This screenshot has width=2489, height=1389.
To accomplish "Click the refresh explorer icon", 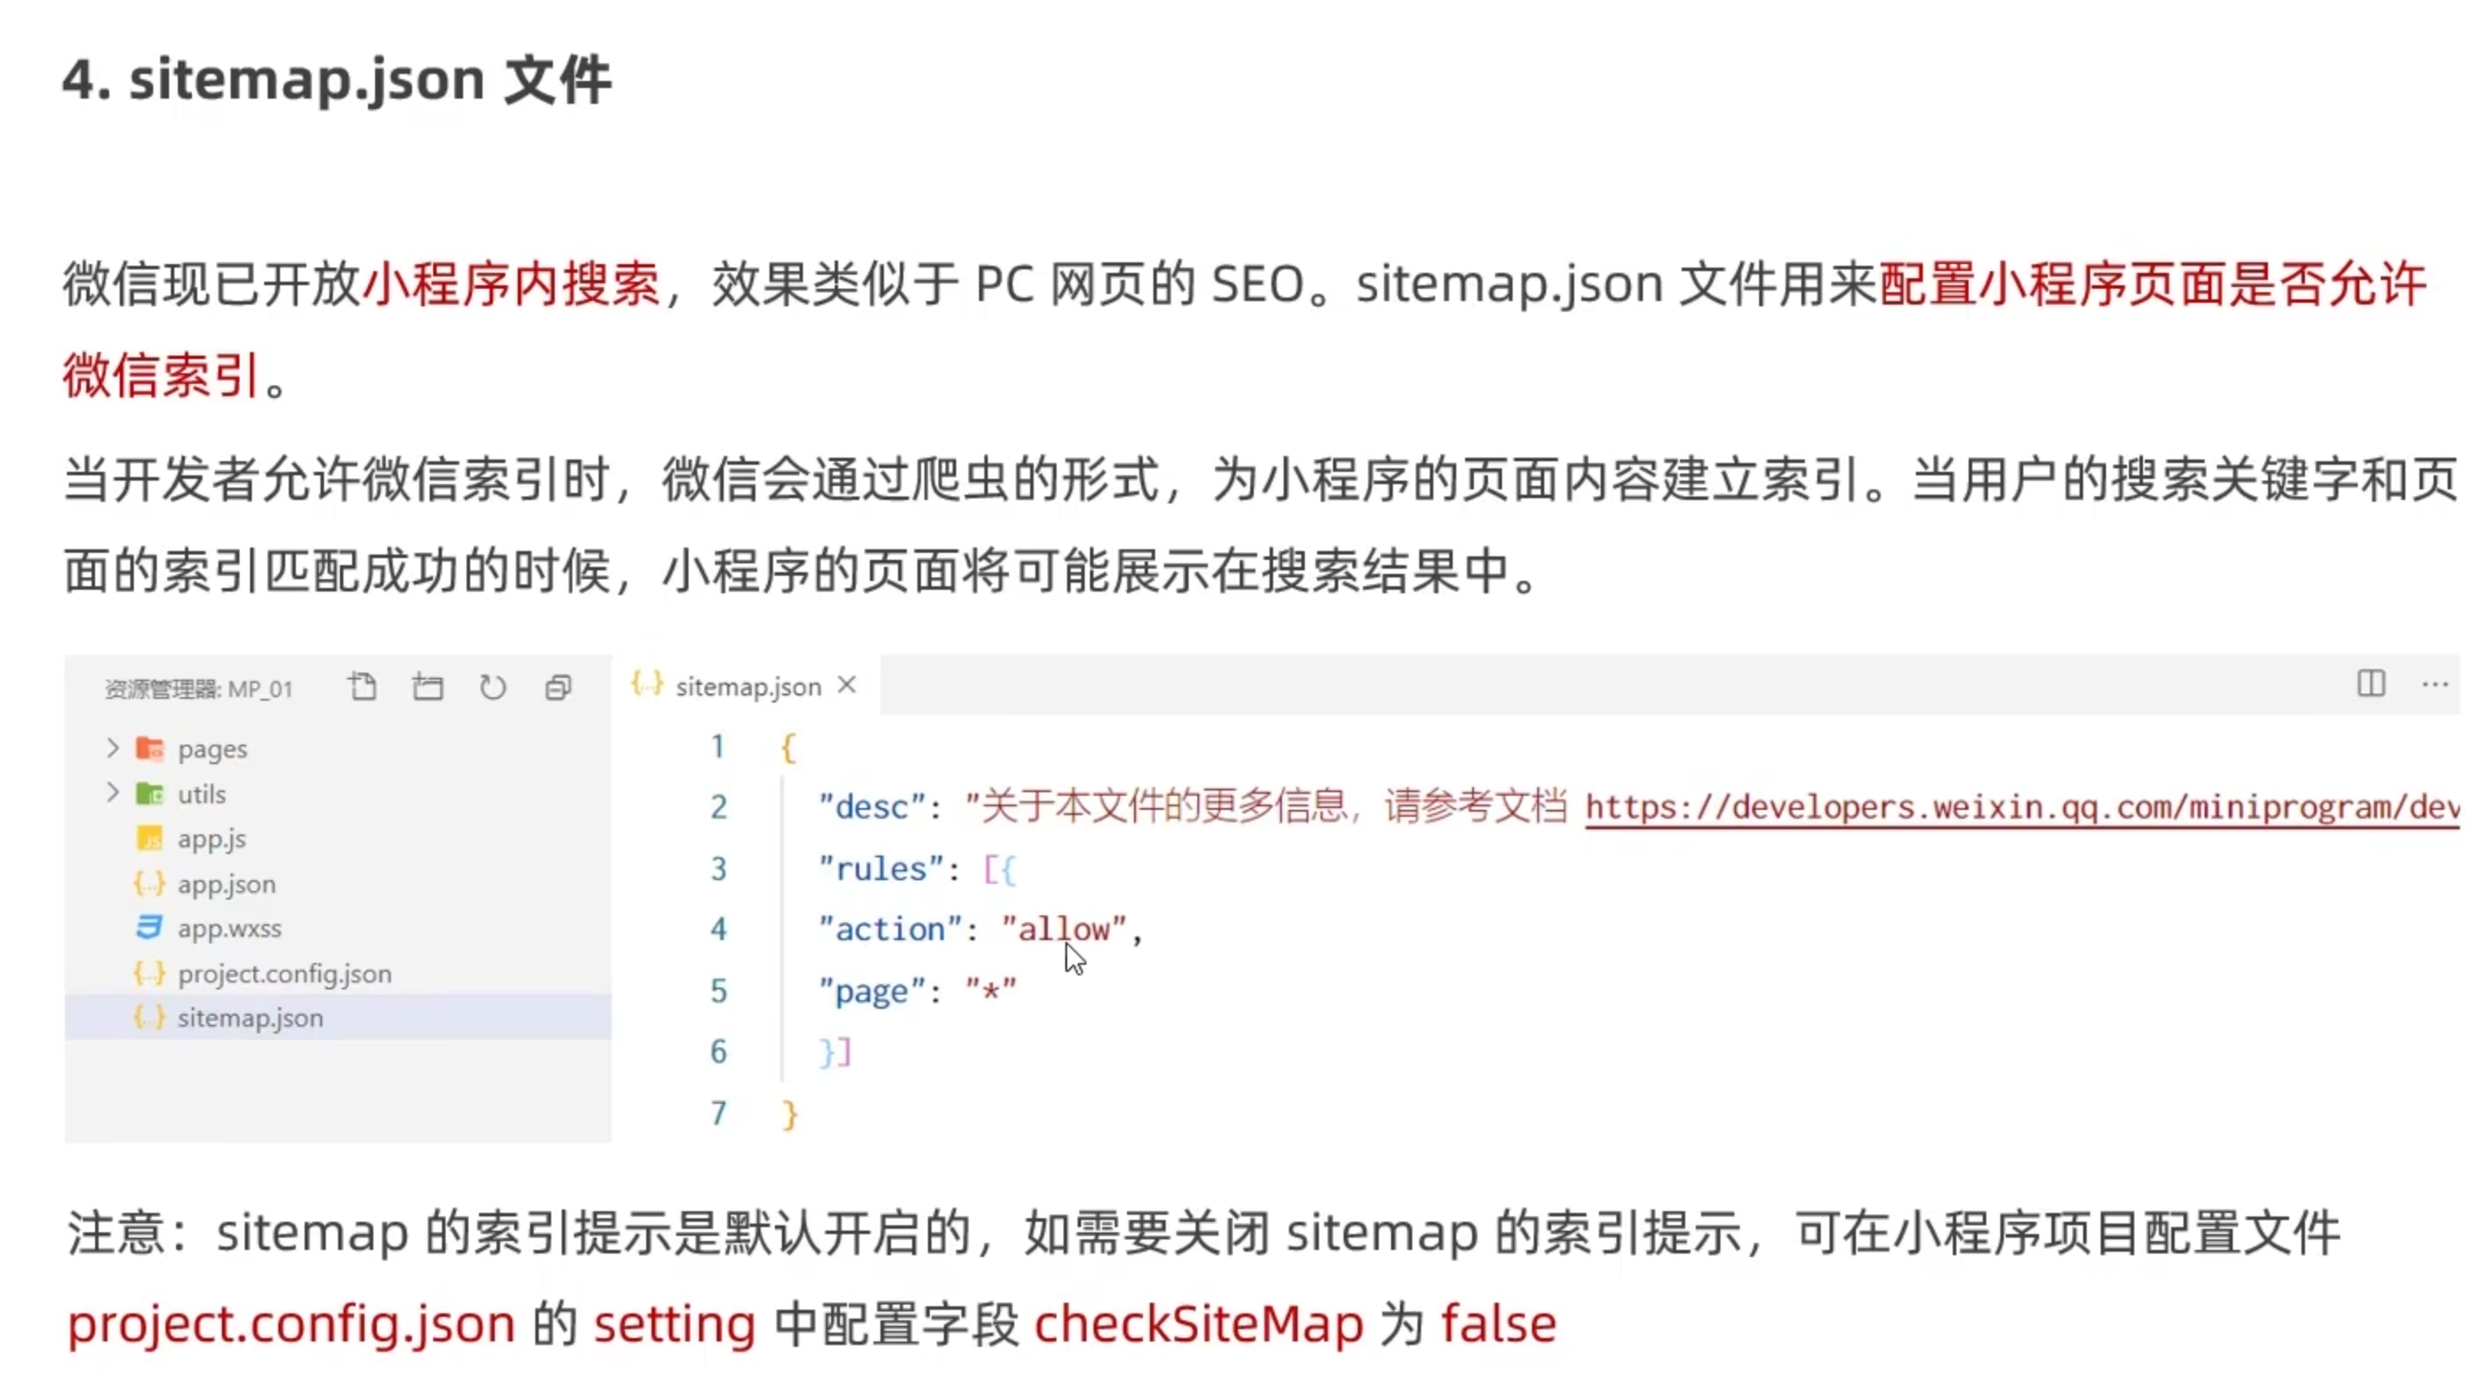I will tap(493, 687).
